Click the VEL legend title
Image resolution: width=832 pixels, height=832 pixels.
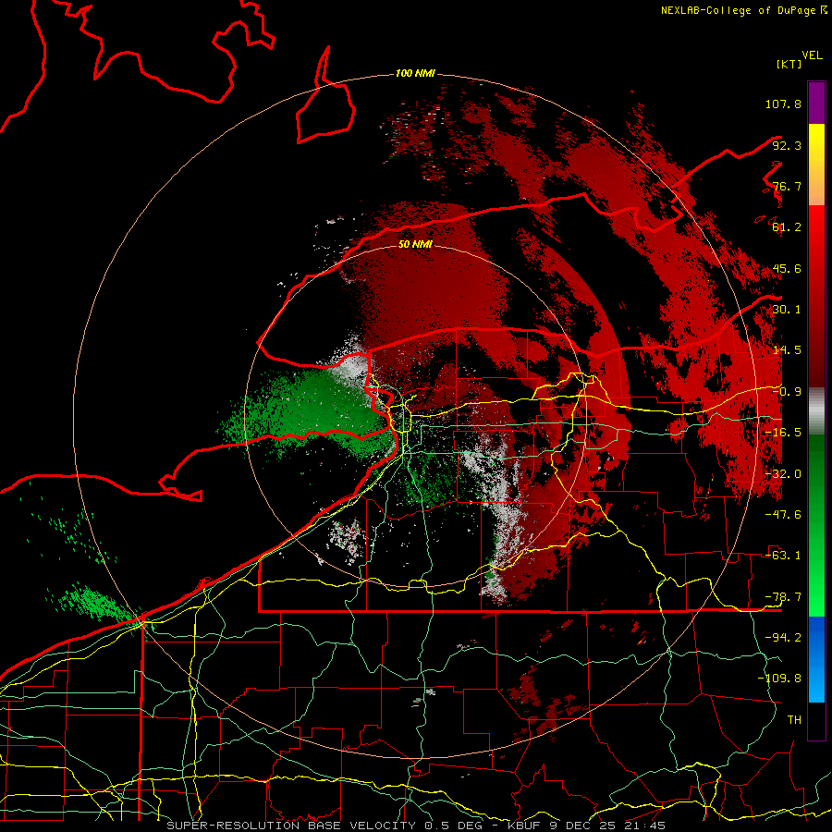click(x=812, y=55)
